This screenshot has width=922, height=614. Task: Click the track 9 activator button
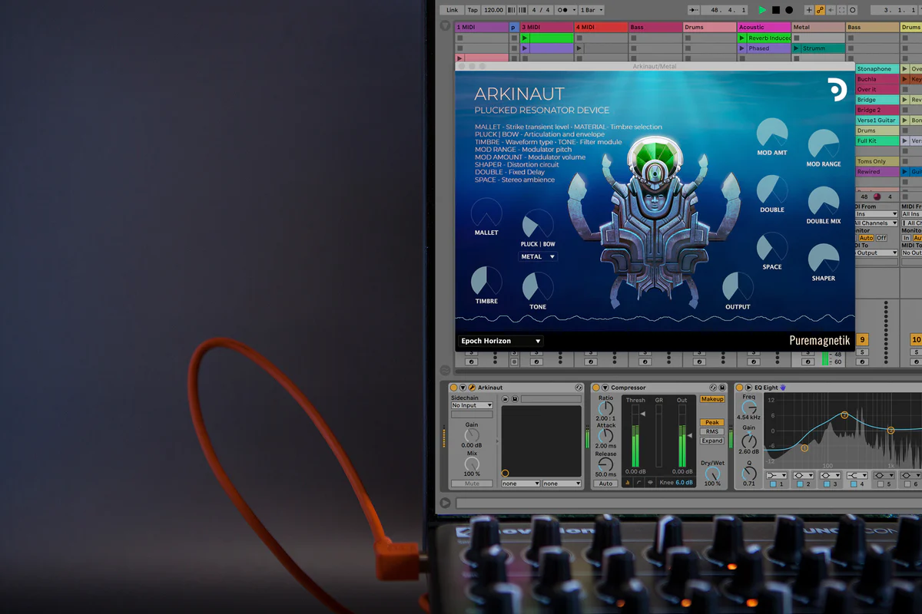[862, 339]
